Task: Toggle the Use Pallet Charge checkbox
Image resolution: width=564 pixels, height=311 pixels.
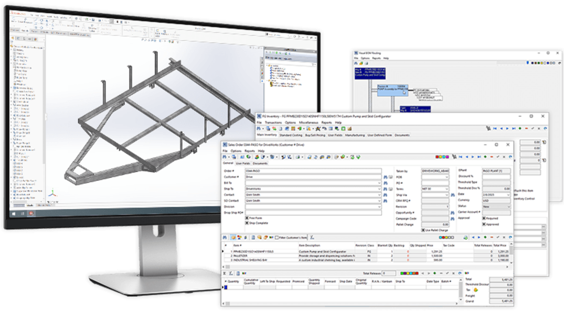Action: click(423, 230)
